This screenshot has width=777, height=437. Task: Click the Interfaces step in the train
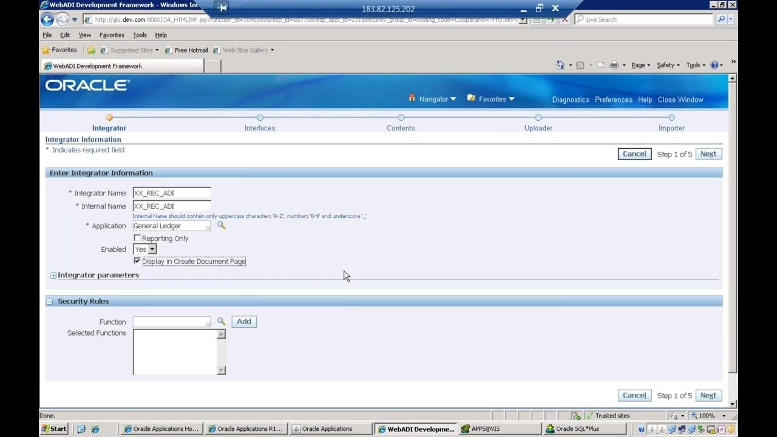[x=260, y=123]
